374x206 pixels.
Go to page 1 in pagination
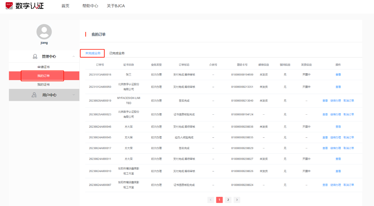(x=219, y=200)
